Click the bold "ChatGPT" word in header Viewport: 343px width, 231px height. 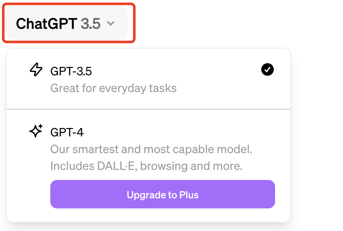pyautogui.click(x=47, y=23)
